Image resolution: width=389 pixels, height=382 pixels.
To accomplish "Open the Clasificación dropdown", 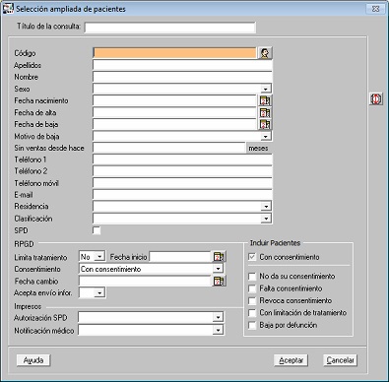I will coord(266,219).
